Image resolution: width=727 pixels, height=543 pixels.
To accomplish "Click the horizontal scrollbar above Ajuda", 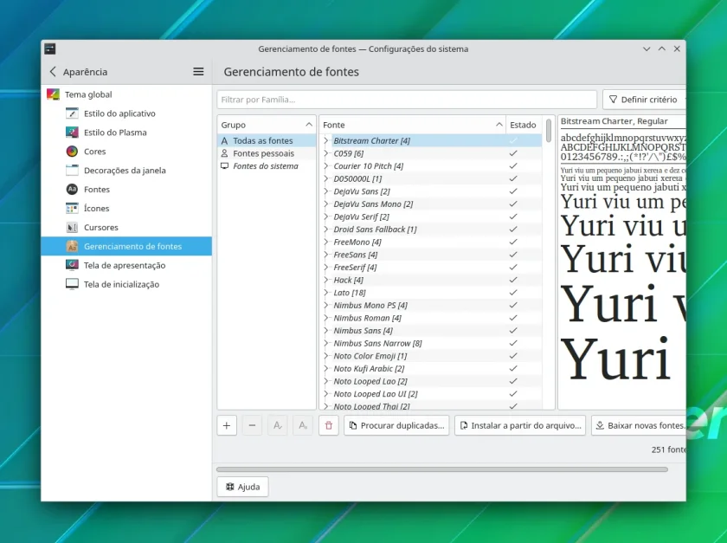I will coord(442,469).
